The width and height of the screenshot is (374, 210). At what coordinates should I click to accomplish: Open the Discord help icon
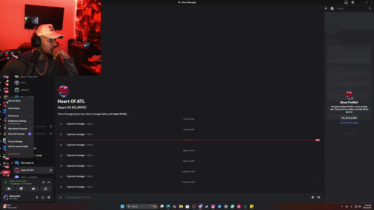coord(353,2)
